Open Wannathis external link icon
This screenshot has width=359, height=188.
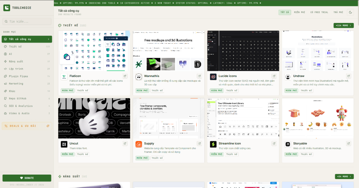200,76
